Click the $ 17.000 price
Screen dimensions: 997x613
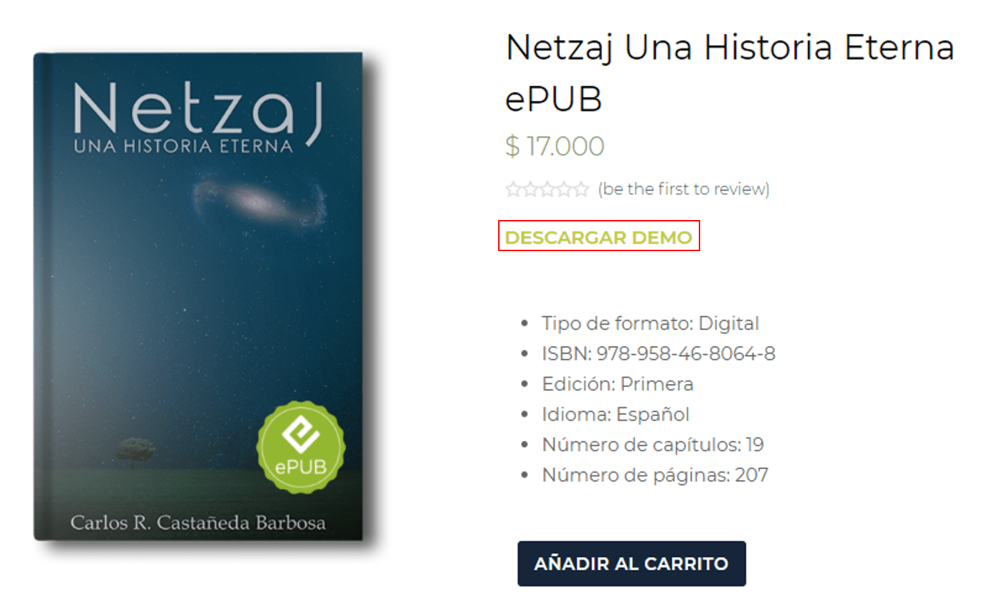555,146
